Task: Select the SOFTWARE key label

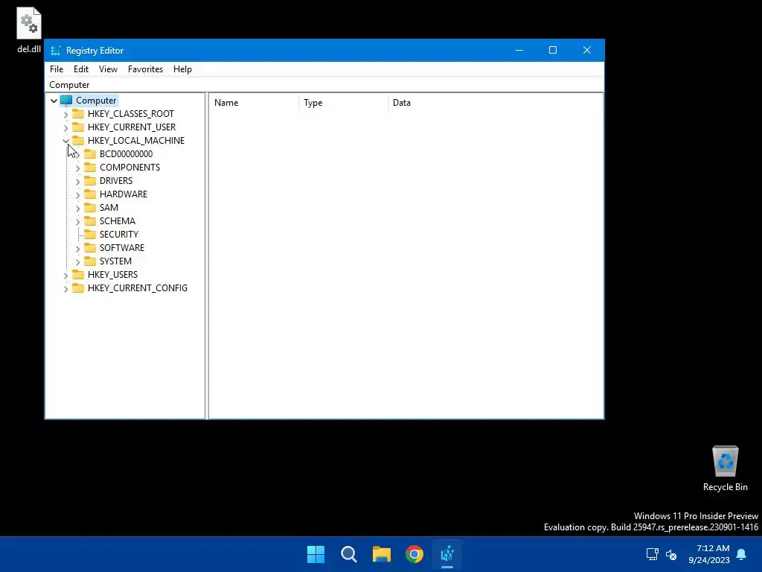Action: pos(122,248)
